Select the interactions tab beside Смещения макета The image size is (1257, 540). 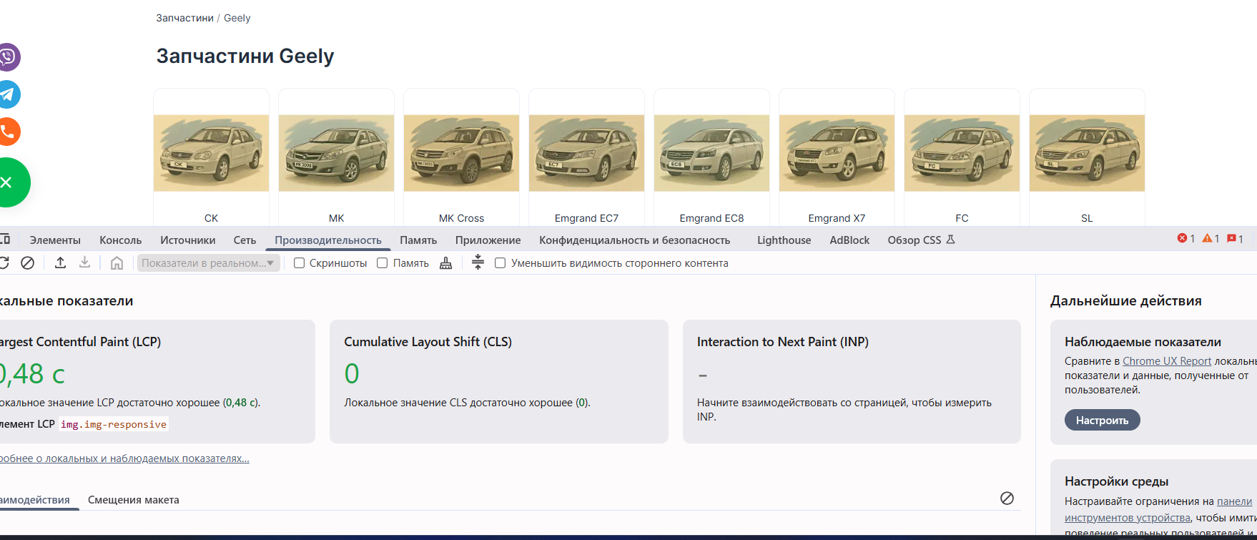[35, 500]
